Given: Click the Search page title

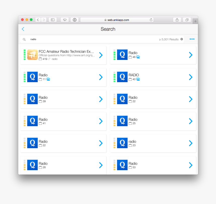Looking at the screenshot, I should [108, 29].
